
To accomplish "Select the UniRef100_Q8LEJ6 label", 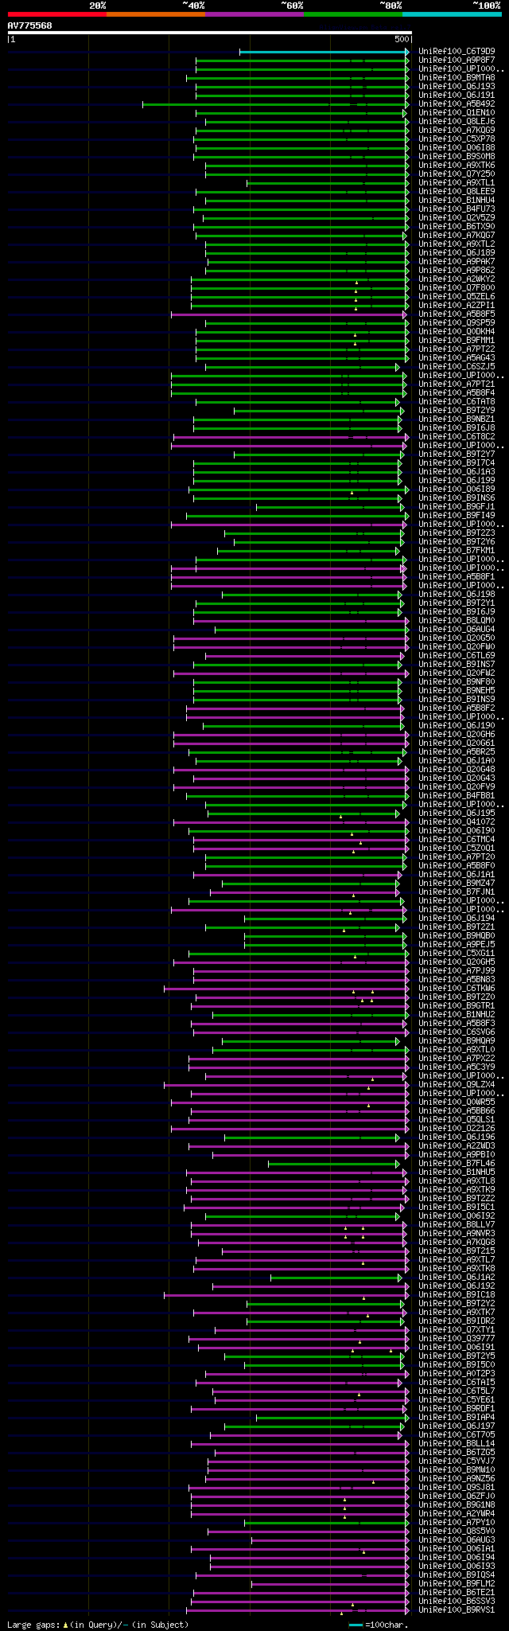I will click(457, 122).
